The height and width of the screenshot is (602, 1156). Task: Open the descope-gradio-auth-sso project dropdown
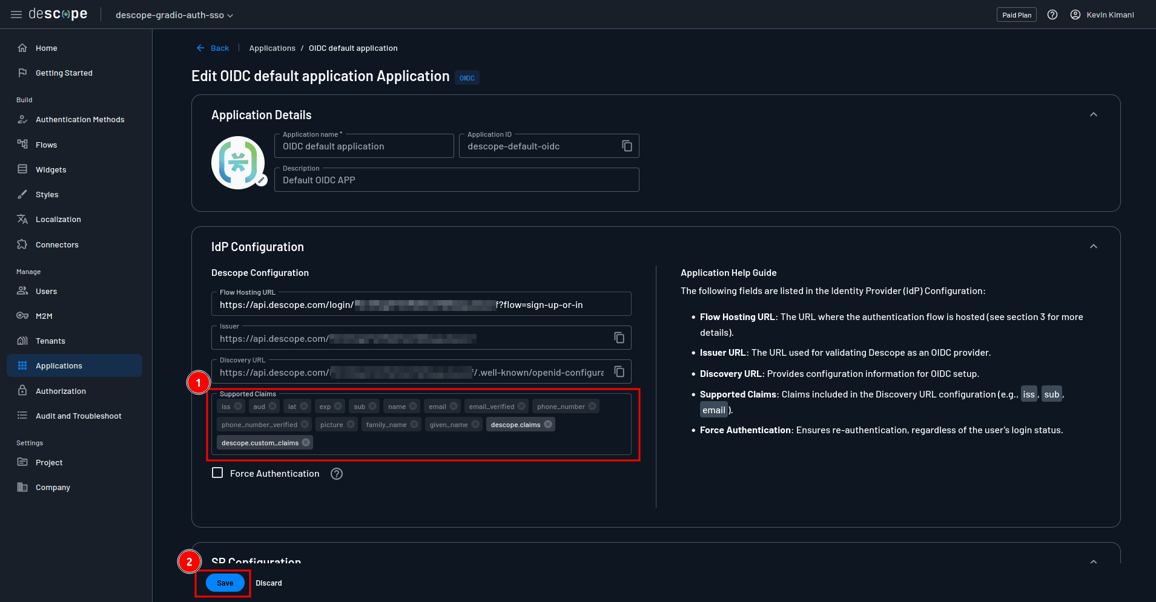174,15
